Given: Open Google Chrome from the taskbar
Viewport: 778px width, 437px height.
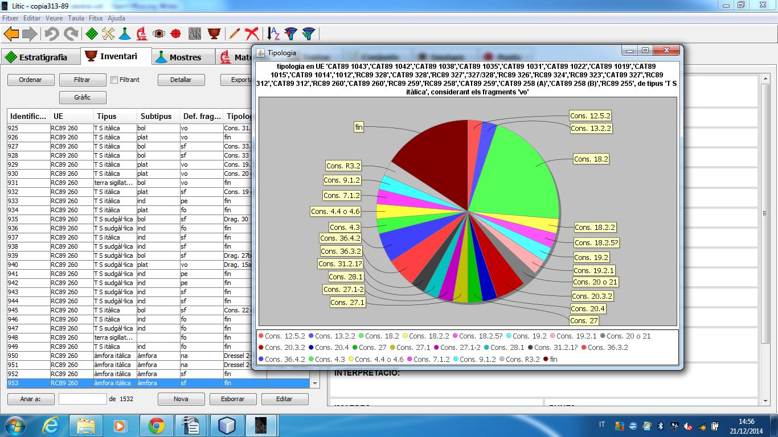Looking at the screenshot, I should click(157, 425).
